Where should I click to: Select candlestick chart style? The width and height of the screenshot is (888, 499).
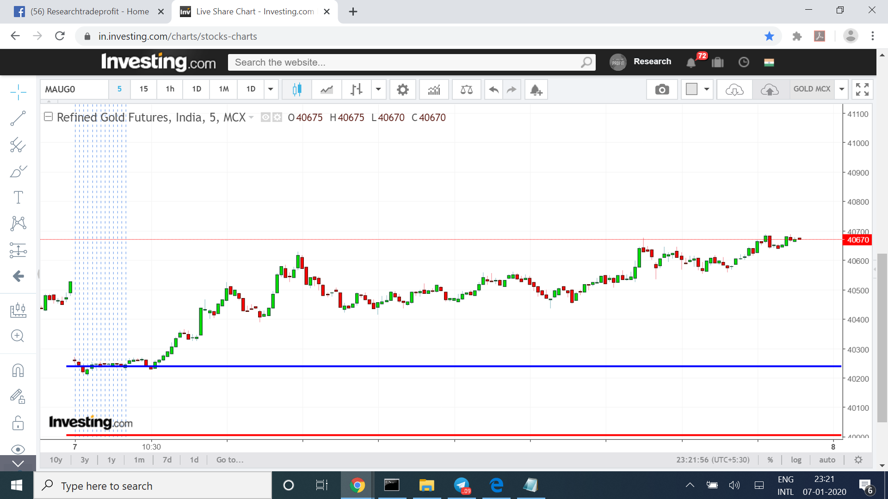pyautogui.click(x=297, y=89)
